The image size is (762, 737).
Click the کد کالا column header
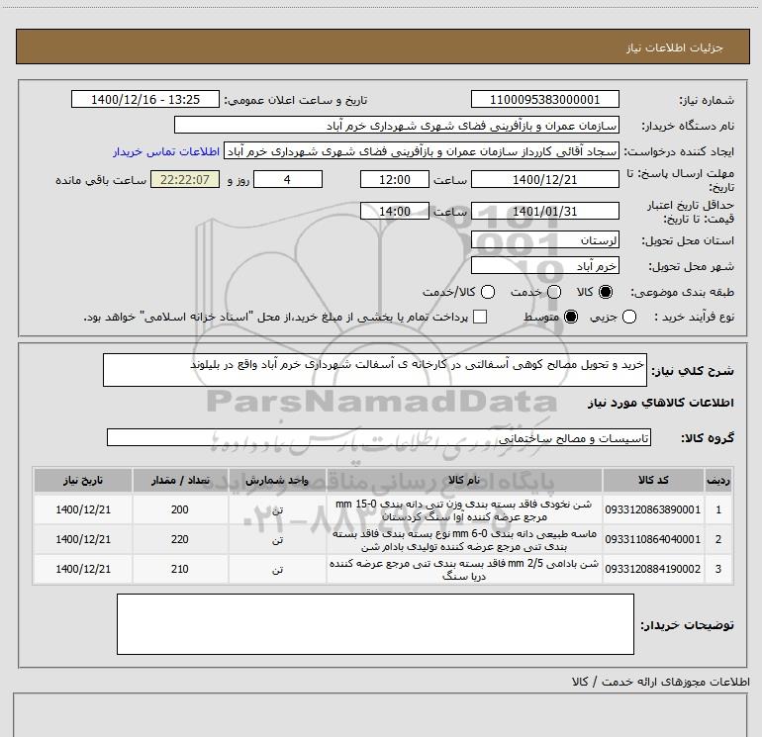point(653,481)
